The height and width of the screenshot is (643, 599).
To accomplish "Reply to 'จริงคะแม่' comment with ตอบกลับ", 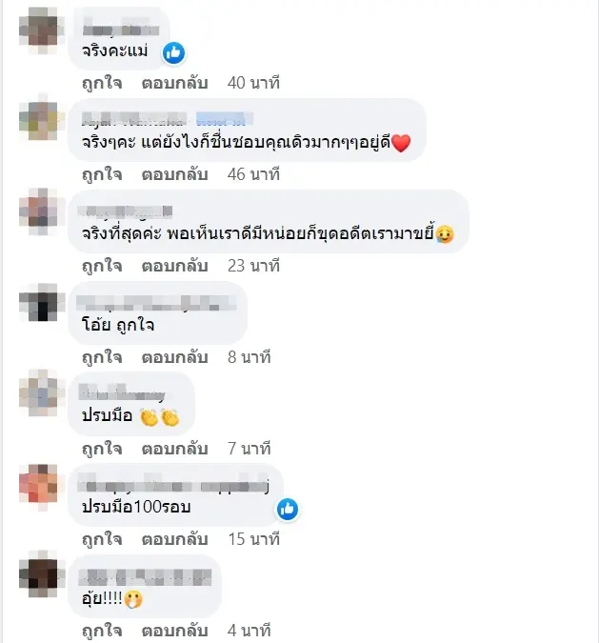I will (x=175, y=83).
